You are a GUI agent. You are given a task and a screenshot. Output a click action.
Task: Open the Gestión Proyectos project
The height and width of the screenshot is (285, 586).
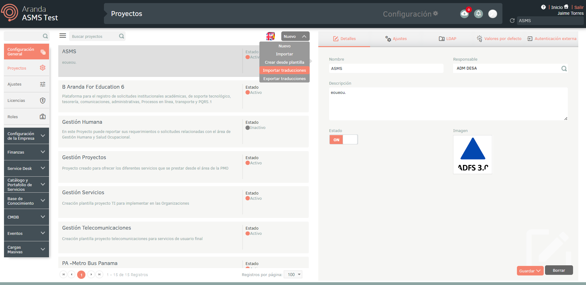184,167
